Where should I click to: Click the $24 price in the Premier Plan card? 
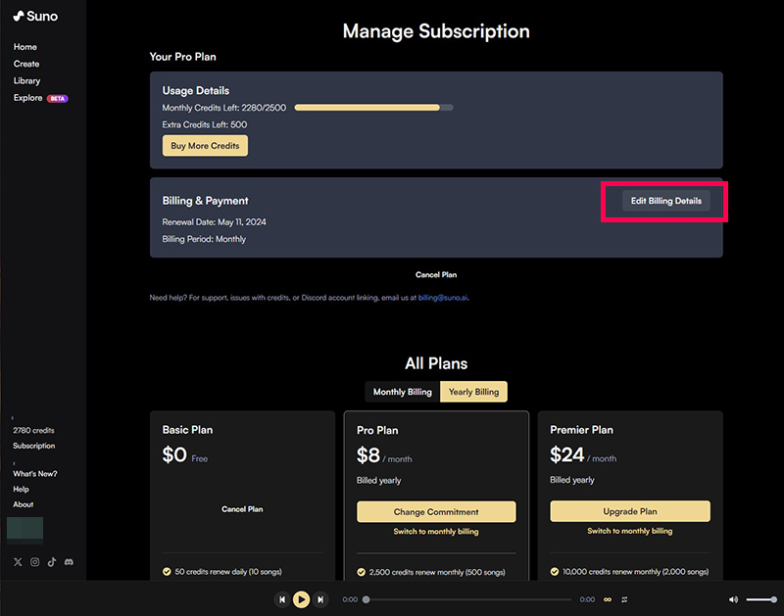tap(567, 454)
